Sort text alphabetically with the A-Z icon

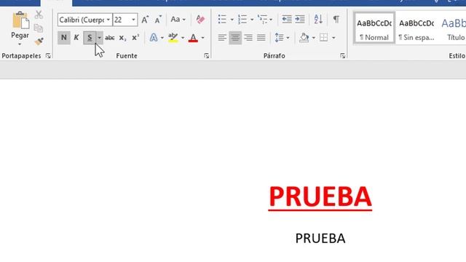click(318, 20)
